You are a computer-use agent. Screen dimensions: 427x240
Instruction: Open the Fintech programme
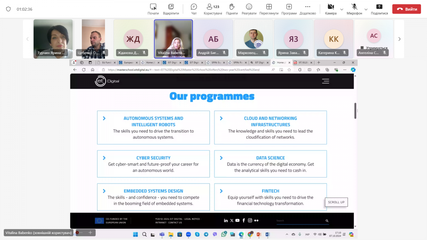tap(270, 197)
